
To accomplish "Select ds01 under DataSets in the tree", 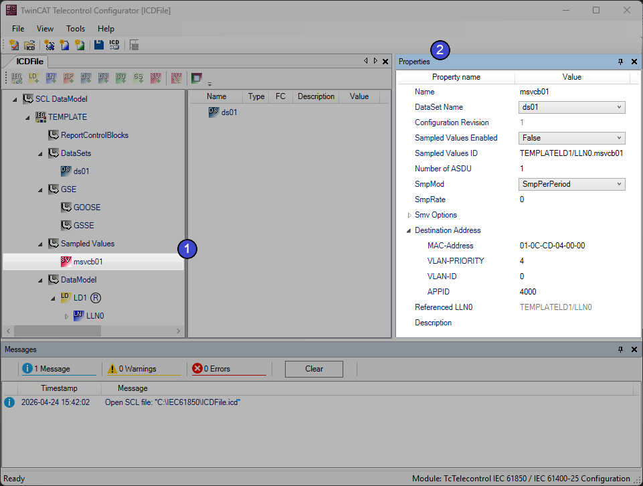I will [x=81, y=171].
